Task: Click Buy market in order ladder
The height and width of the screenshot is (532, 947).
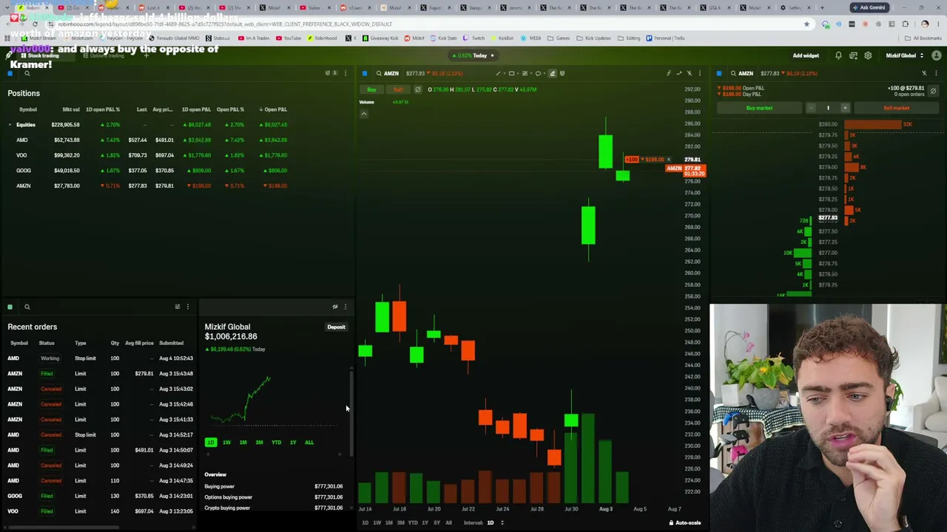Action: coord(760,108)
